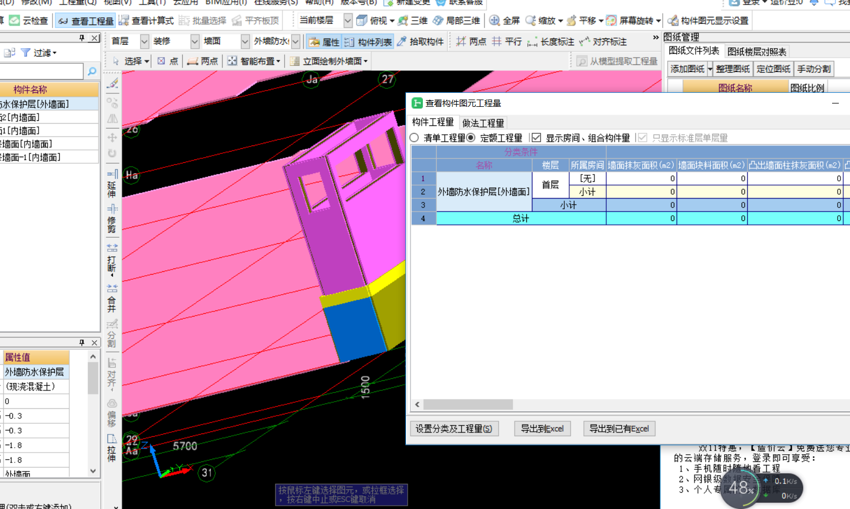
Task: Use the 两点 auxiliary axis tool
Action: click(x=471, y=42)
